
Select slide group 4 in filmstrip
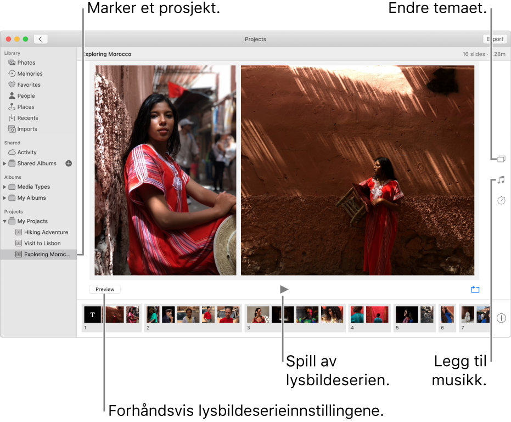[369, 318]
